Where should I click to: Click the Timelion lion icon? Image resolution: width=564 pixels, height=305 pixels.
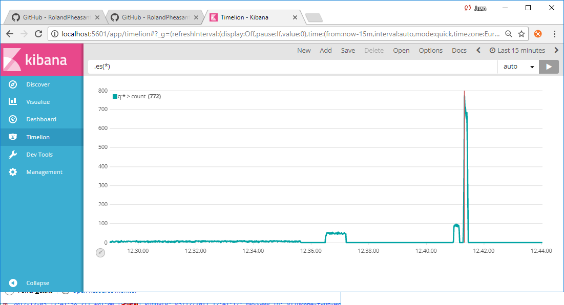coord(13,137)
